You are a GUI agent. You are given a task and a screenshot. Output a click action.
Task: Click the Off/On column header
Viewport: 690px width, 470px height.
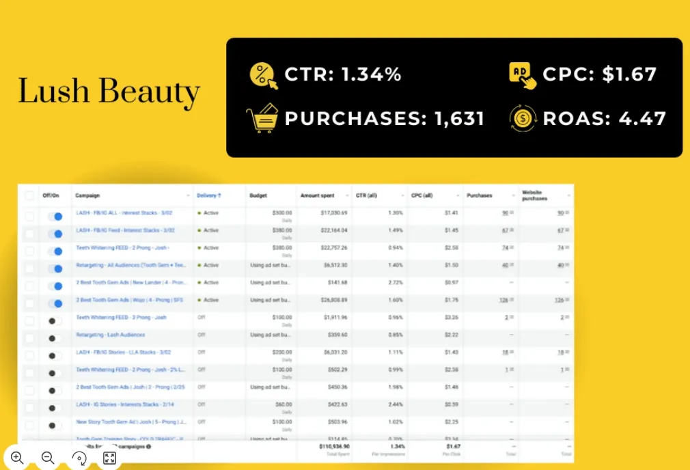point(51,195)
